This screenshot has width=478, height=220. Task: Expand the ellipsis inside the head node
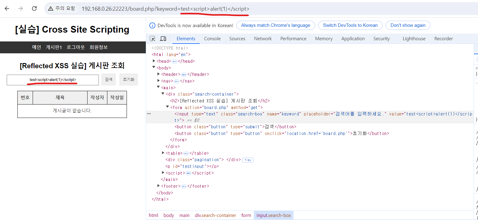click(x=174, y=61)
